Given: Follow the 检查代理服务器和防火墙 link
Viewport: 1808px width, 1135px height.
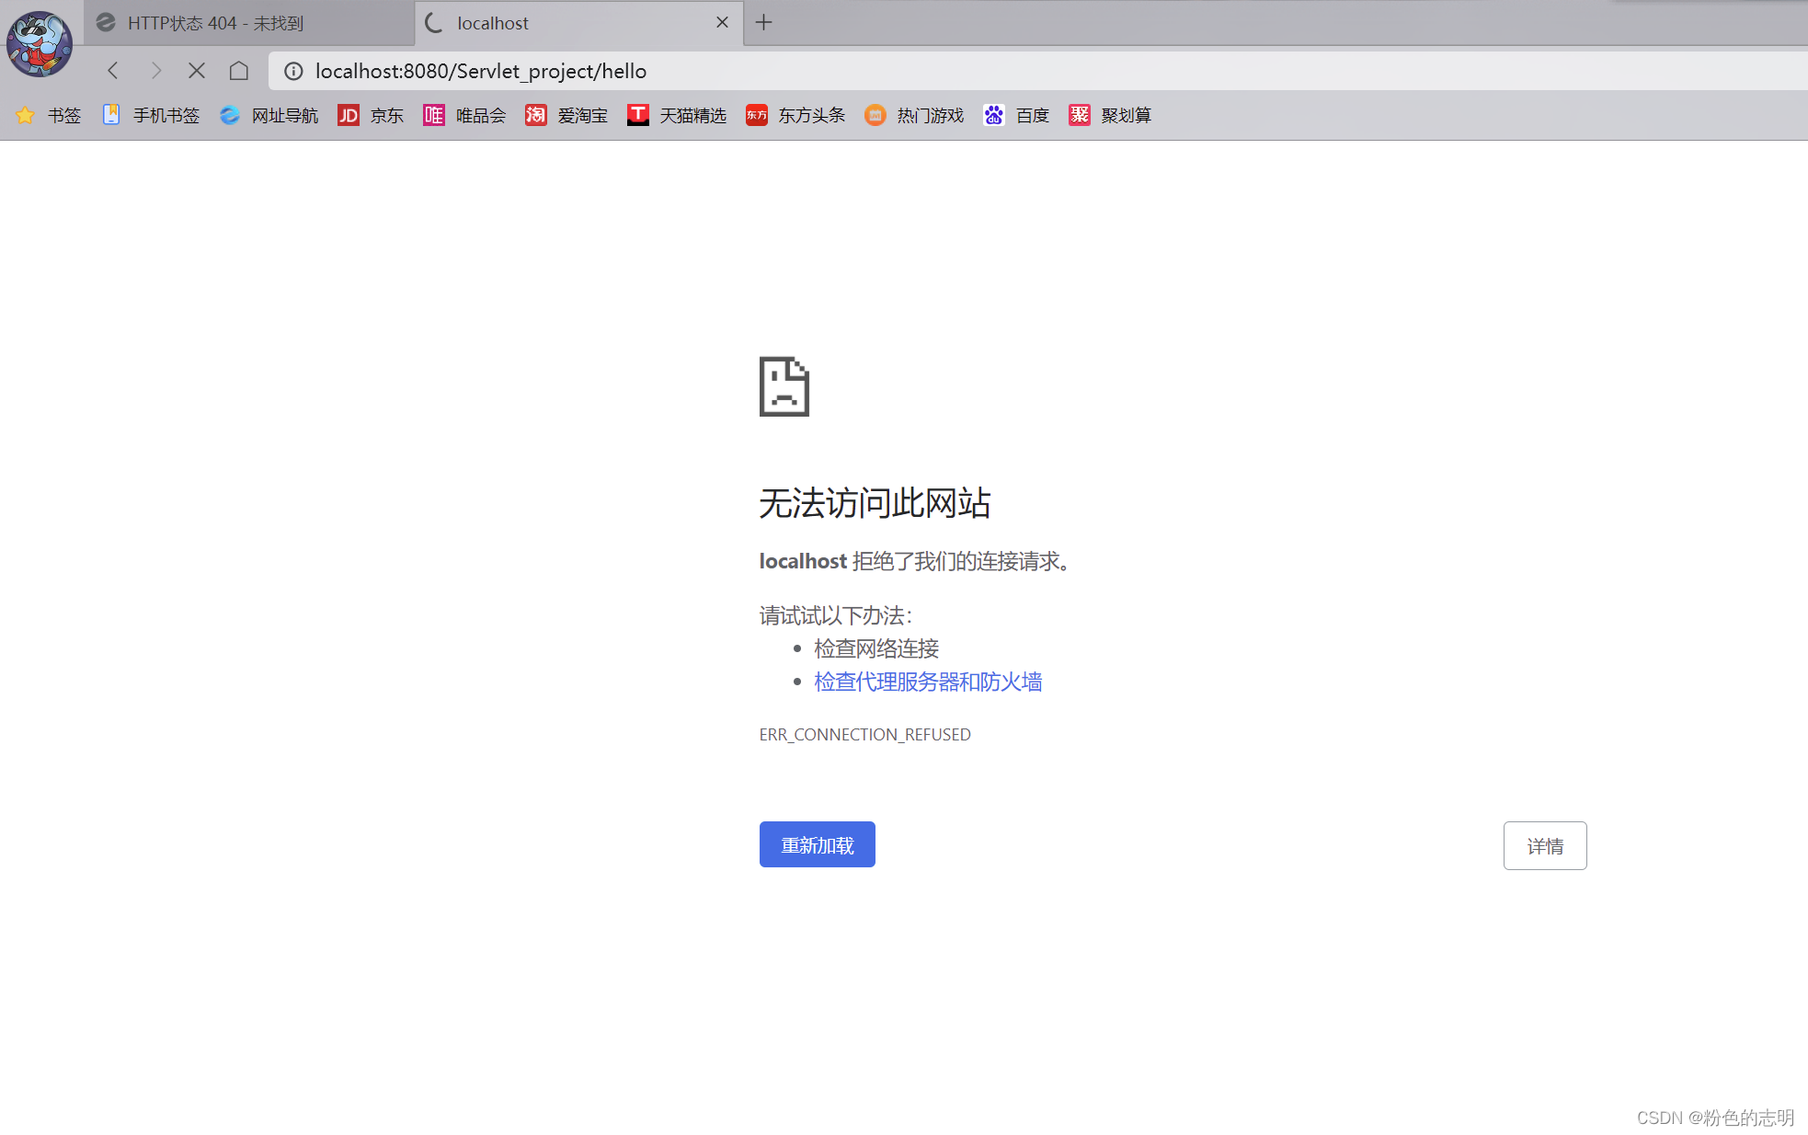Looking at the screenshot, I should coord(927,682).
